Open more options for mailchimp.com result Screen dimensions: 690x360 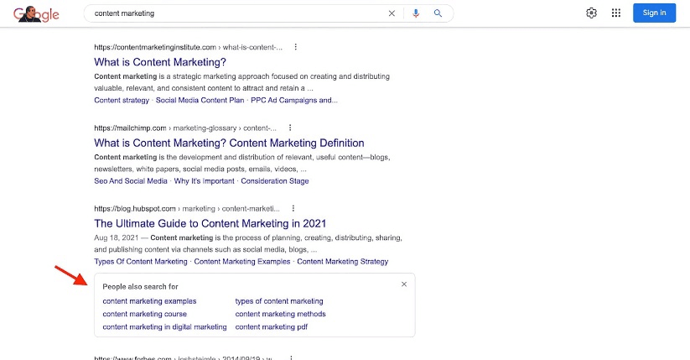point(290,128)
